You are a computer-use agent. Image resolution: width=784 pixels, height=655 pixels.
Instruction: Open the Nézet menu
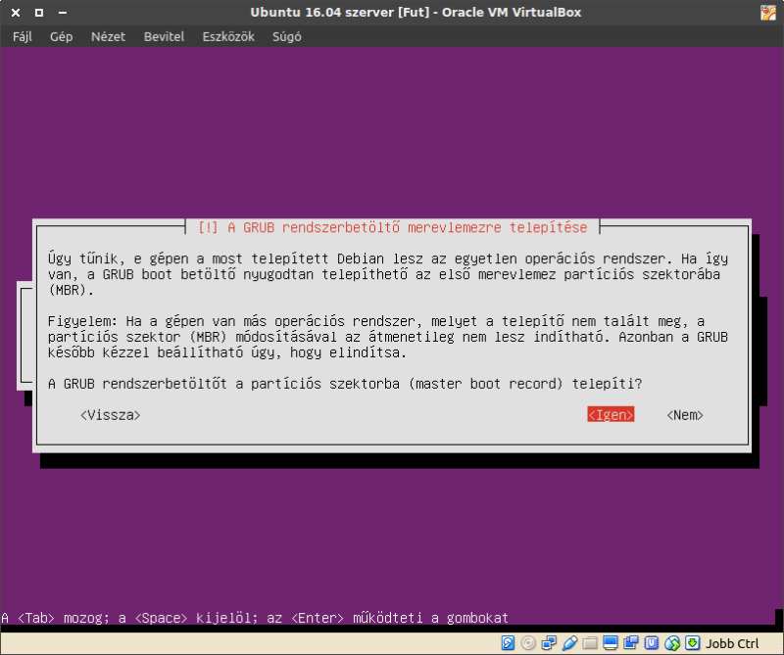pos(108,36)
